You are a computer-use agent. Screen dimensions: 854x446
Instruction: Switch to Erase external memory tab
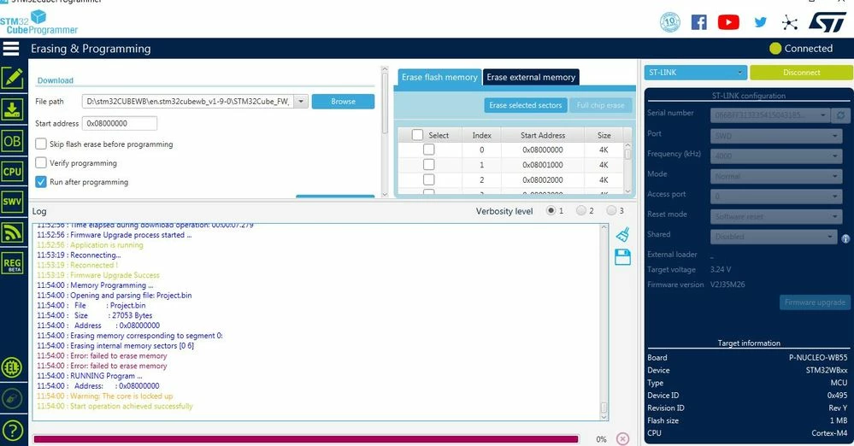(531, 78)
